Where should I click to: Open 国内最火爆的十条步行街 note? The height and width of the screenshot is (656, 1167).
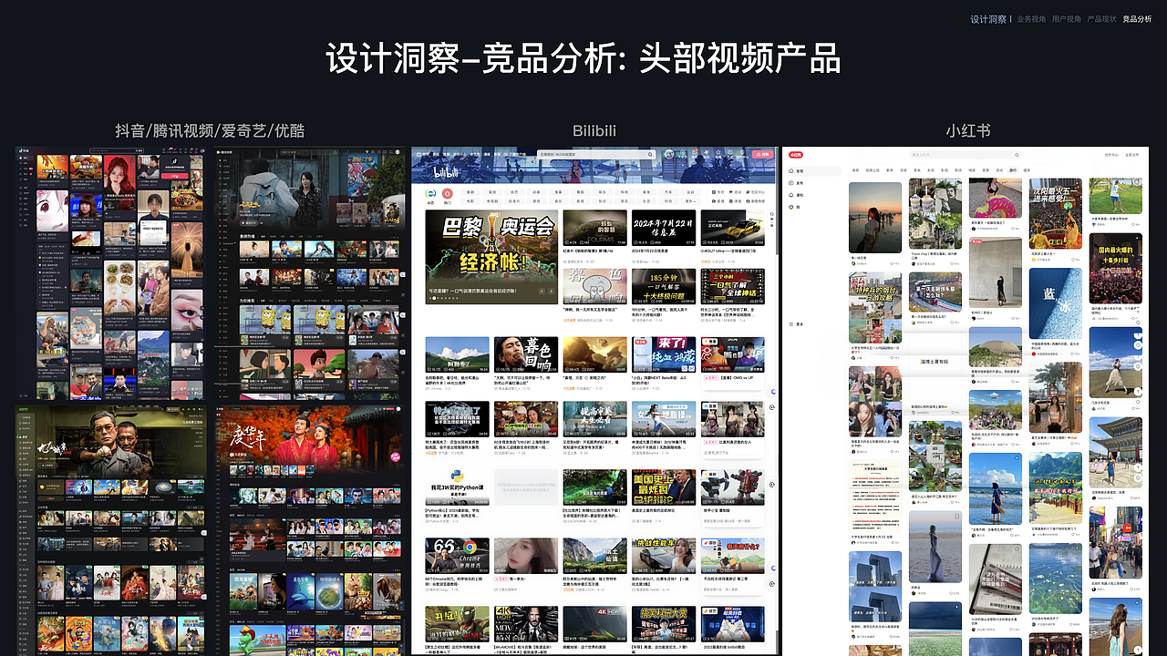point(1116,266)
